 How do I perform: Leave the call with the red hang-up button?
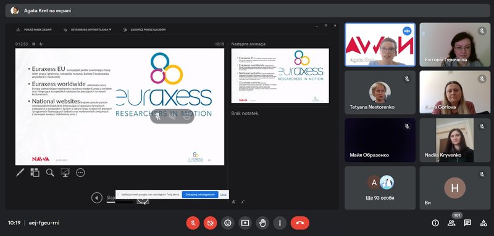300,223
